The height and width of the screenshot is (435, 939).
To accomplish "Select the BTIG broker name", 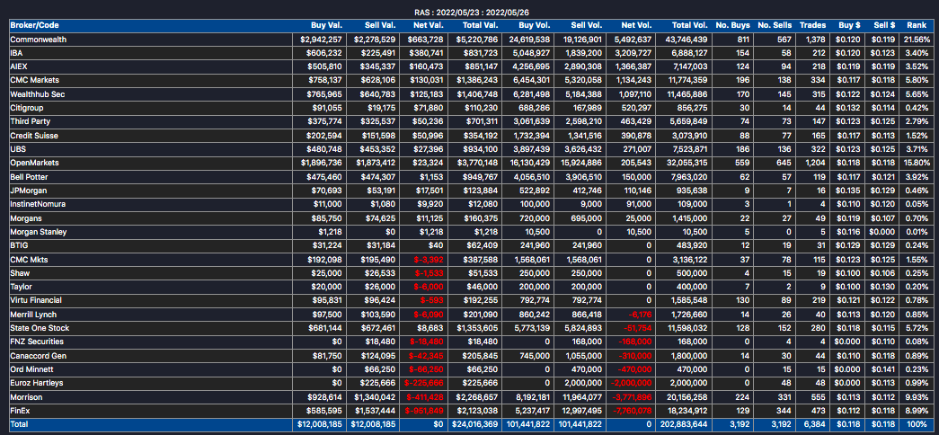I will [x=19, y=245].
